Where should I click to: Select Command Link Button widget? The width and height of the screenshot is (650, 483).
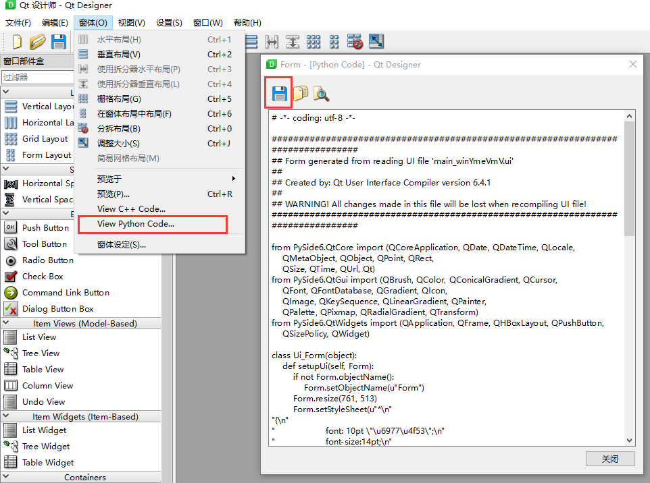click(x=57, y=292)
